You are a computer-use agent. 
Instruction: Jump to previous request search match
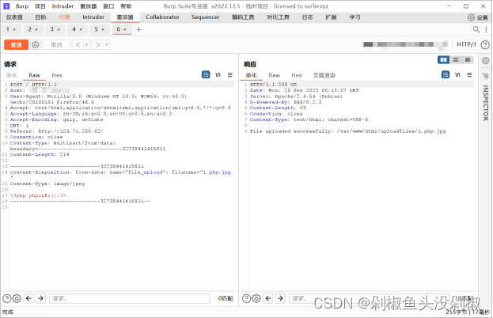click(28, 298)
